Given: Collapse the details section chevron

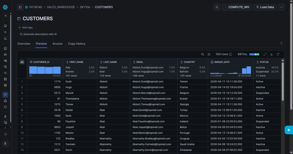Looking at the screenshot, I should point(281,43).
